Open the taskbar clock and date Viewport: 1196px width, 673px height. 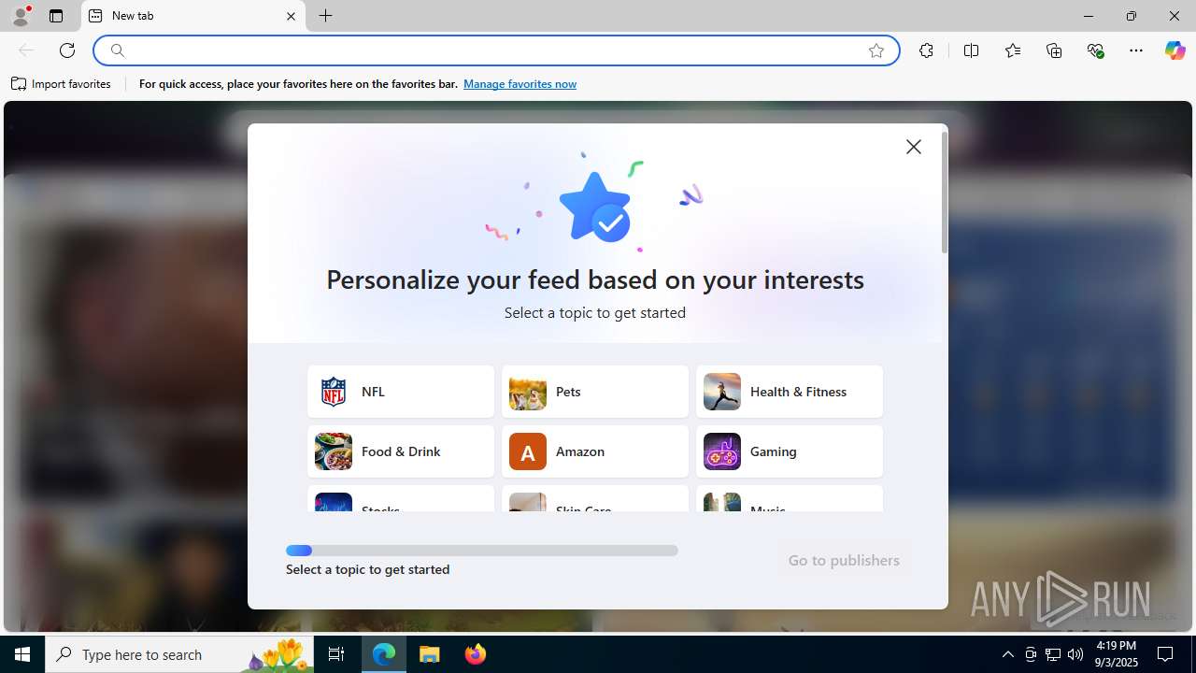[x=1117, y=654]
